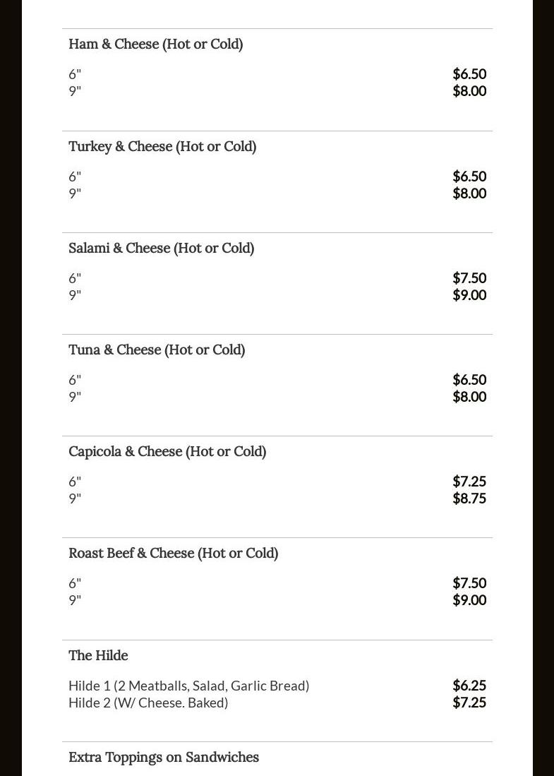
Task: Select the $6.50 Ham & Cheese price
Action: tap(469, 73)
